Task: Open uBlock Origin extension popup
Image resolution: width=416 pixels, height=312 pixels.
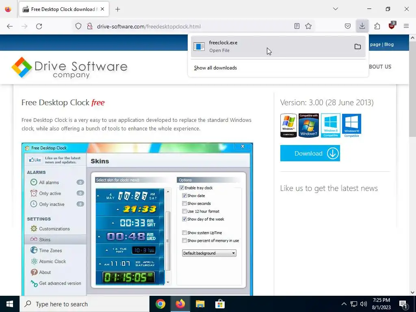Action: click(392, 26)
